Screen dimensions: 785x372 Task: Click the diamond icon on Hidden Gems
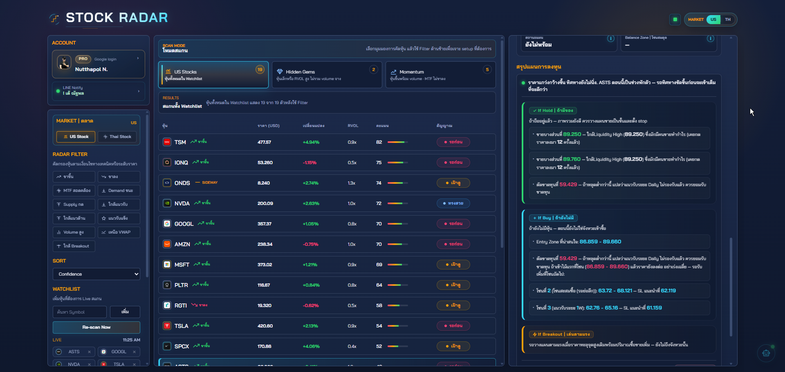point(280,72)
